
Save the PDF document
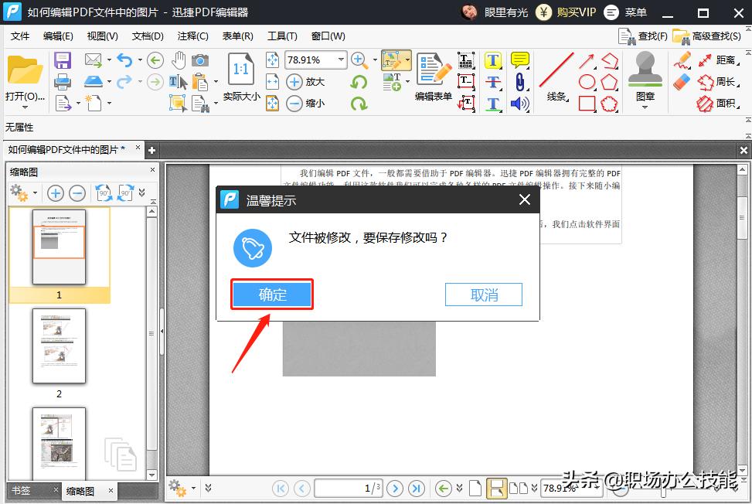point(62,60)
